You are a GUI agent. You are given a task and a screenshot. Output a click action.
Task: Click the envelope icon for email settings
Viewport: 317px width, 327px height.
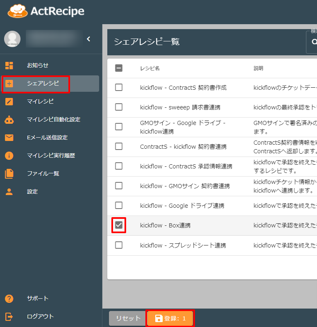click(x=9, y=138)
